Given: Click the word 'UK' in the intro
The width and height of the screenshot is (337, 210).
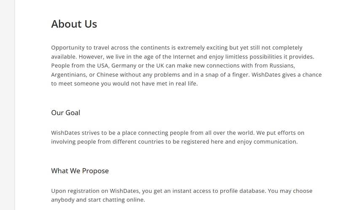Looking at the screenshot, I should click(x=160, y=66).
